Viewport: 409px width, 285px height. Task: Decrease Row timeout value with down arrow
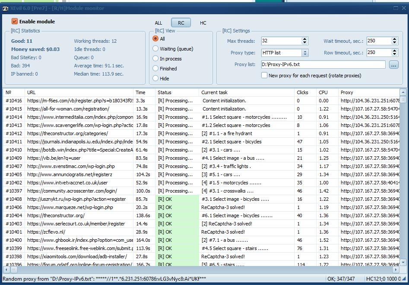[394, 55]
